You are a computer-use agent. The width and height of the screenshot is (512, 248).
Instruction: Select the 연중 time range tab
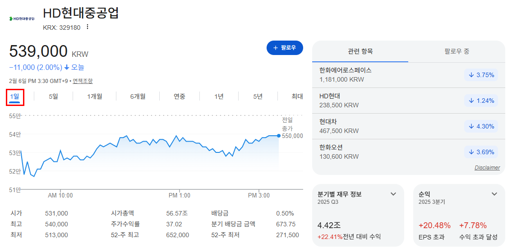(x=180, y=96)
